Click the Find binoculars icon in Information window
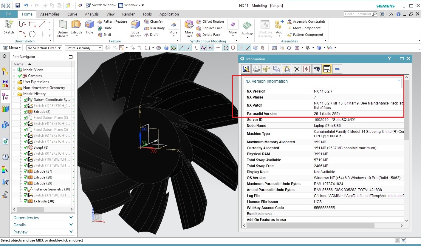The height and width of the screenshot is (246, 421). [x=317, y=69]
